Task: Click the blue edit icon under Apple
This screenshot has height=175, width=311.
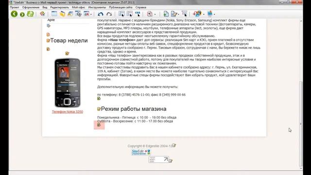Action: (x=49, y=26)
